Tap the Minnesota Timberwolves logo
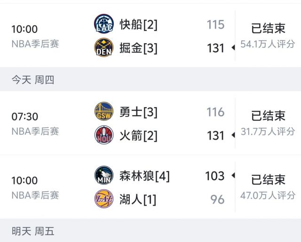Screen dimensions: 301x242 pyautogui.click(x=103, y=176)
